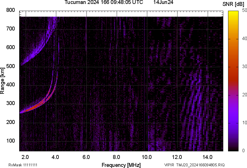Click the "RxMask 11111111" footer text
Viewport: 247px width, 168px height.
tap(23, 165)
